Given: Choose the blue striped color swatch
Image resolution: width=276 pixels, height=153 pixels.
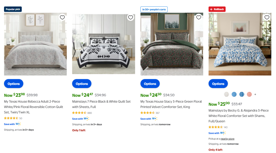Looking at the screenshot, I should click(242, 94).
